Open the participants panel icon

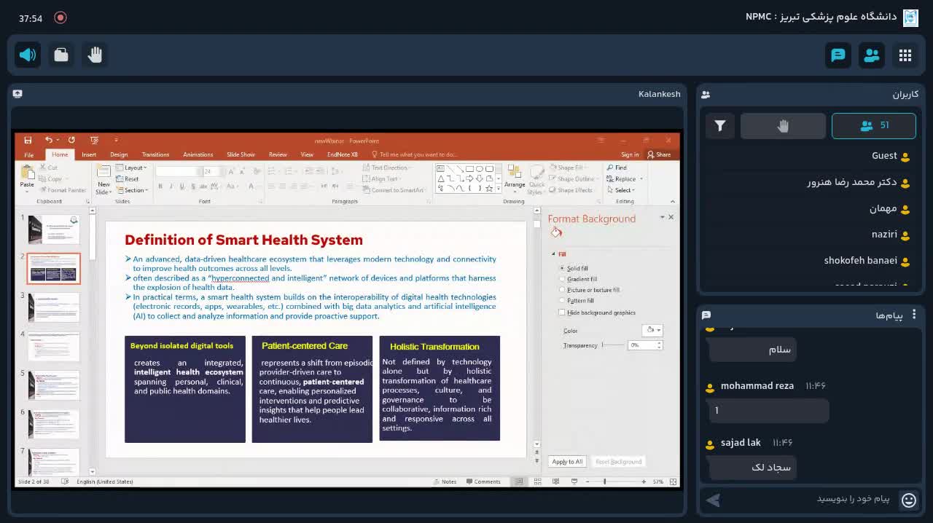pyautogui.click(x=872, y=55)
